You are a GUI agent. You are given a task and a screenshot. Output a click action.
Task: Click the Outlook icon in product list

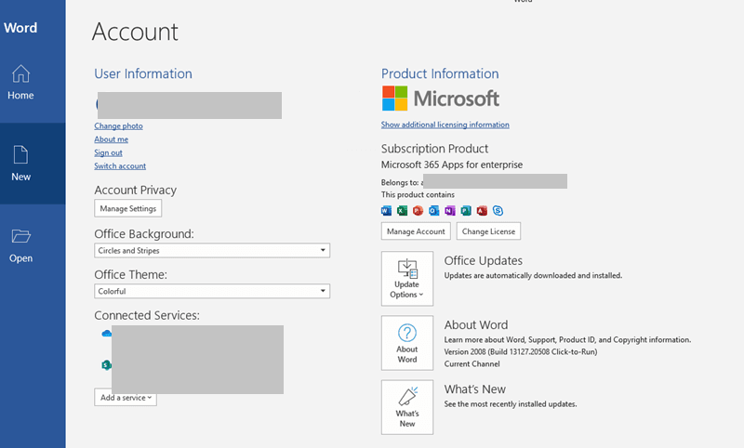point(434,210)
